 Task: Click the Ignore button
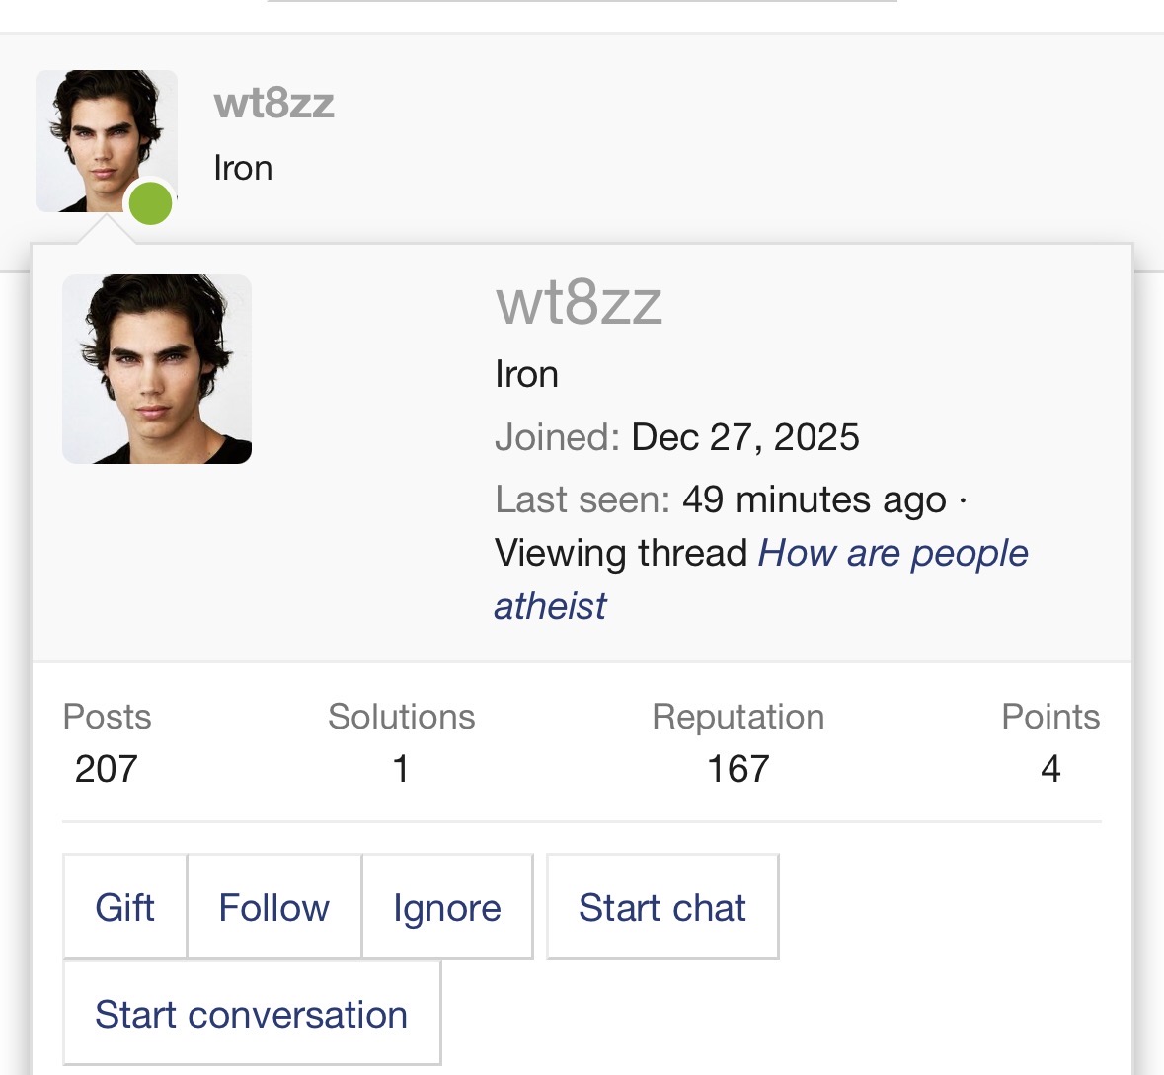tap(447, 906)
